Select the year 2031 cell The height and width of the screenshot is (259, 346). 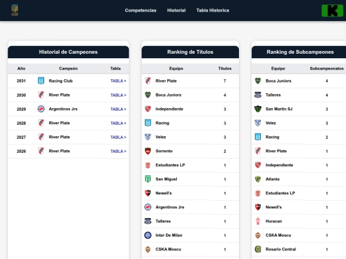click(x=21, y=81)
